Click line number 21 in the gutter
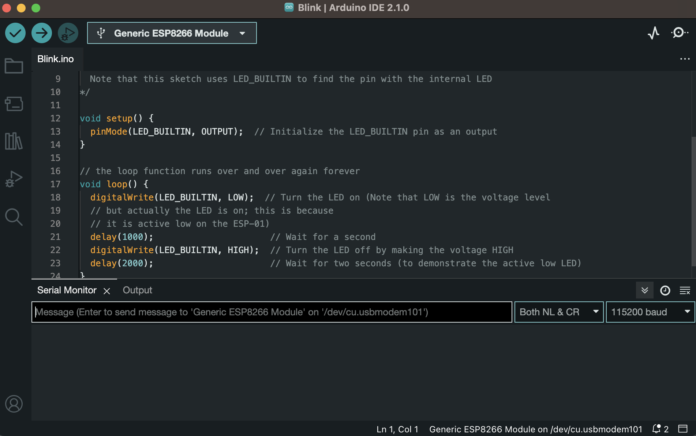696x436 pixels. coord(55,237)
